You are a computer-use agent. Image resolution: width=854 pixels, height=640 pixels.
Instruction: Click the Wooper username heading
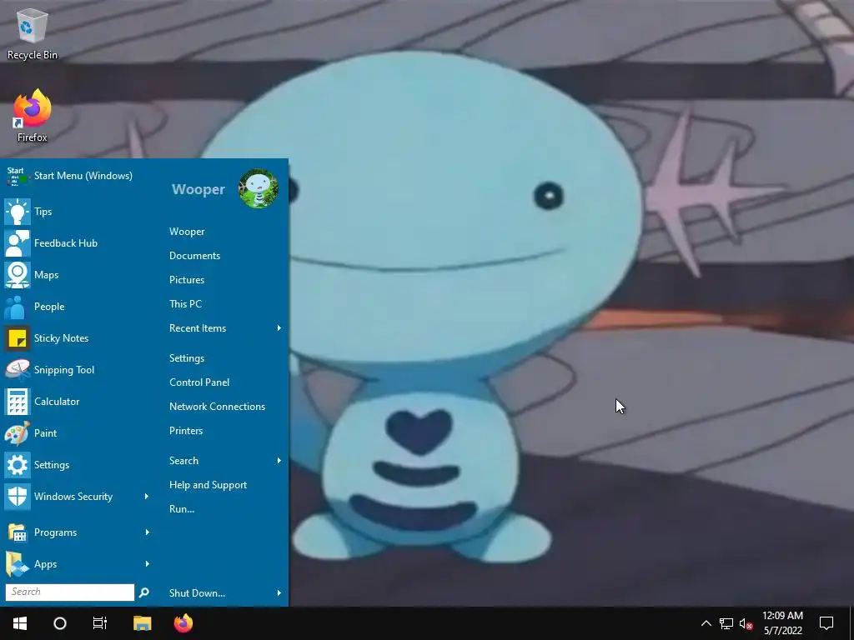point(198,189)
